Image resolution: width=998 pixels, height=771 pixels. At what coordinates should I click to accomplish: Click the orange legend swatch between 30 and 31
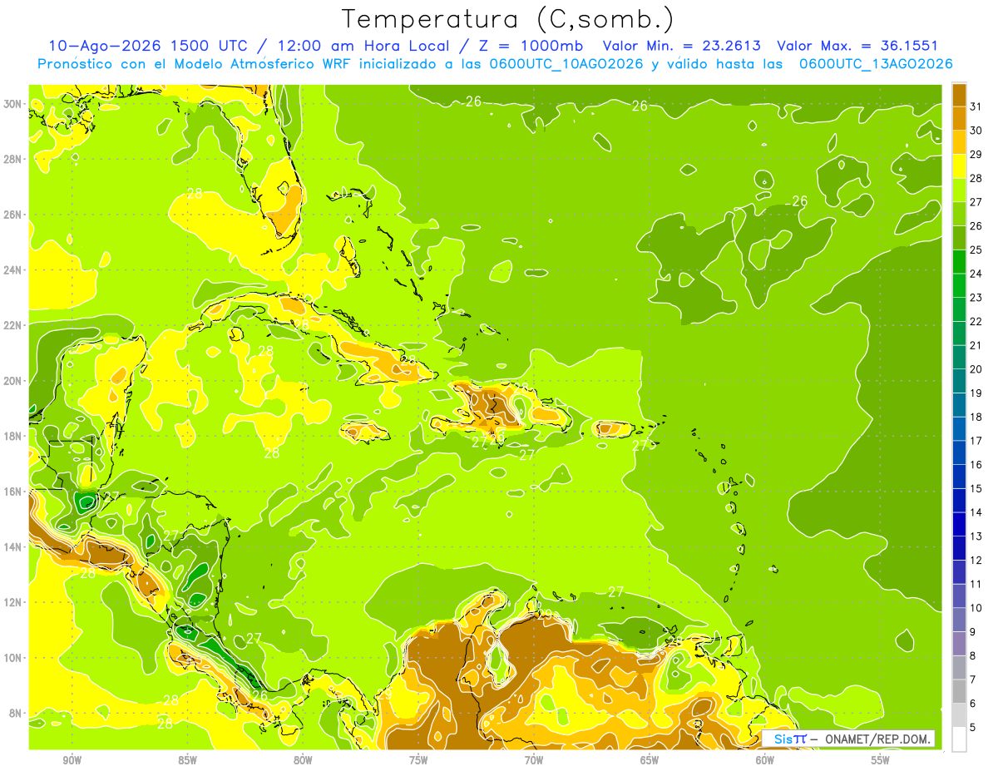pyautogui.click(x=959, y=118)
